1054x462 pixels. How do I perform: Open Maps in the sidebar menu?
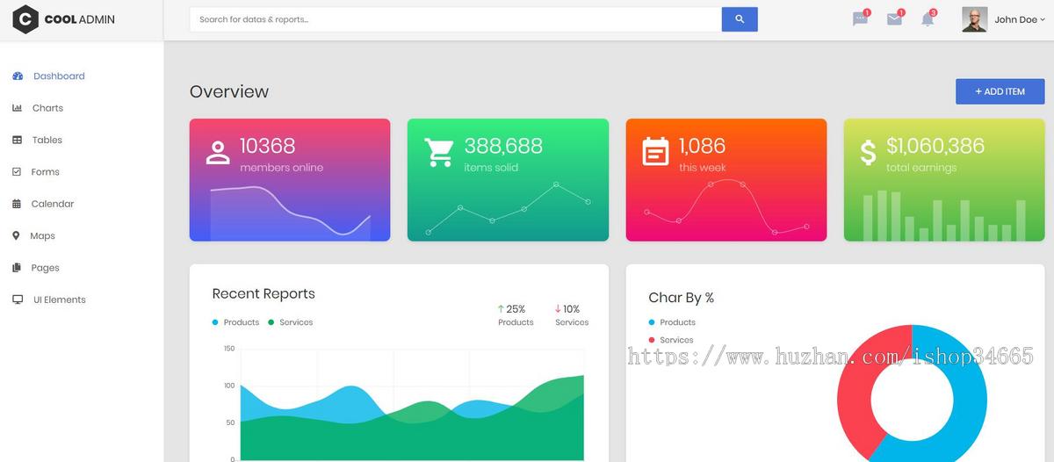pos(42,235)
